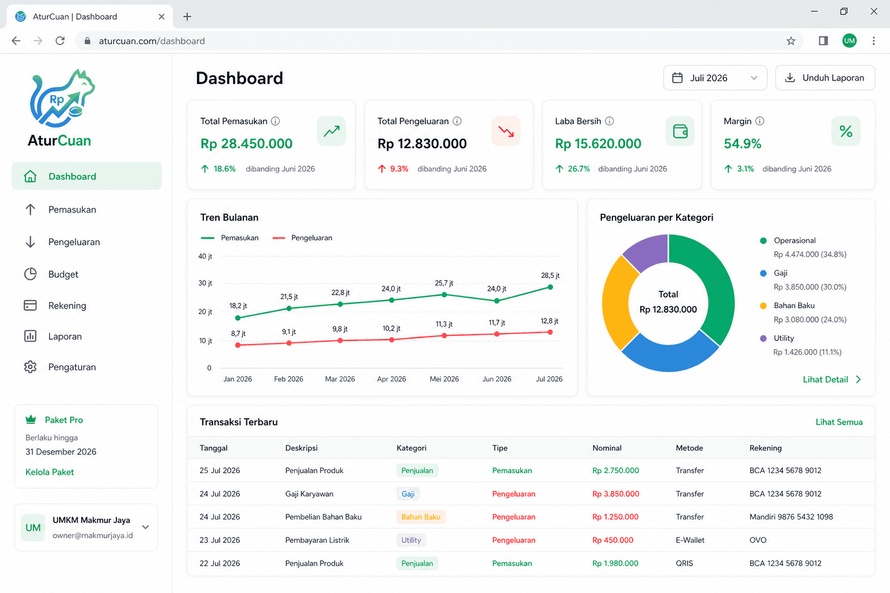Viewport: 890px width, 593px height.
Task: Click the Utility category tag in table
Action: [411, 540]
